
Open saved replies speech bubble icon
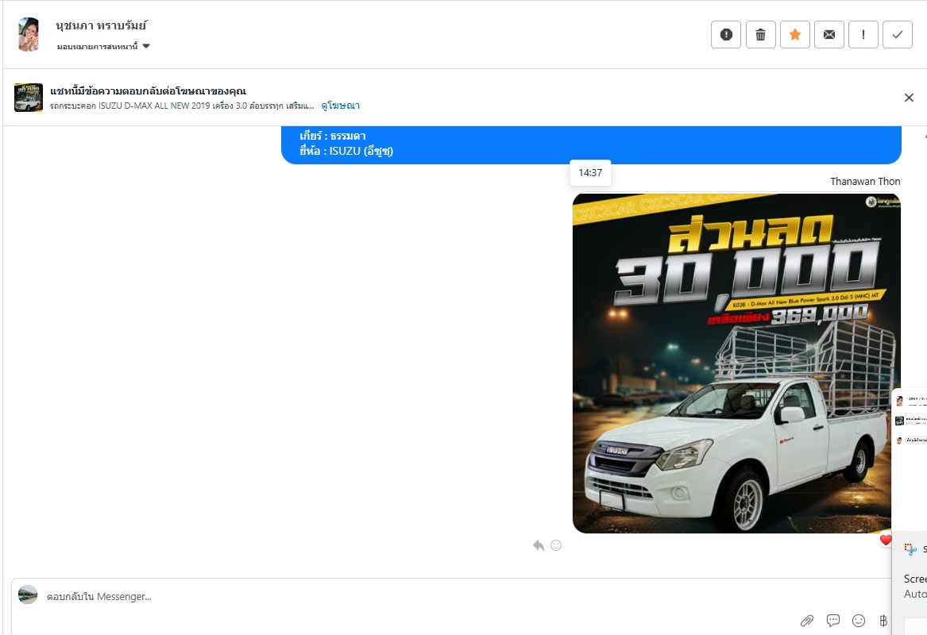pos(833,620)
